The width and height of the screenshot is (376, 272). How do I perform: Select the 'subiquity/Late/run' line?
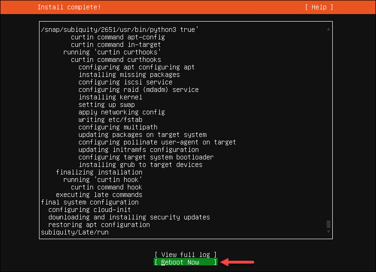tap(75, 232)
